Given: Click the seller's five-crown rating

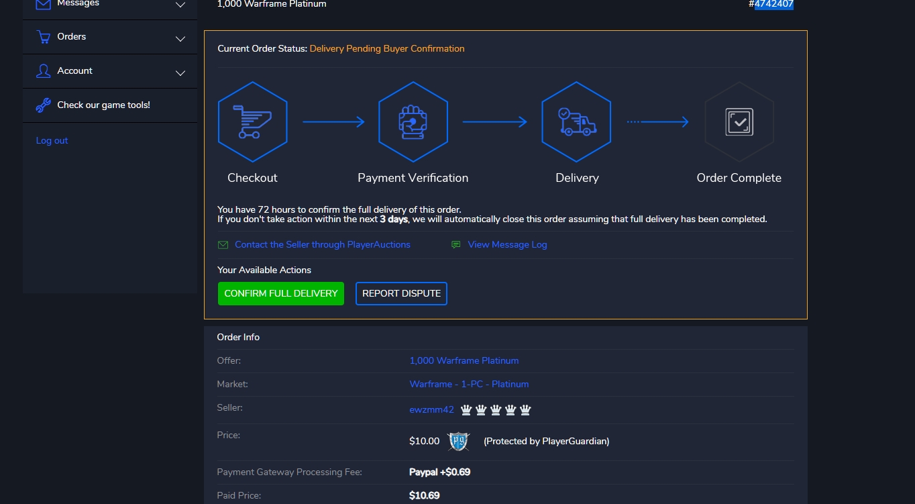Looking at the screenshot, I should point(496,410).
